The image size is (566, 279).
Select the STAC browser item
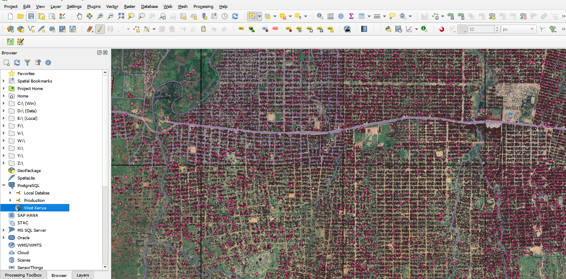click(x=23, y=223)
